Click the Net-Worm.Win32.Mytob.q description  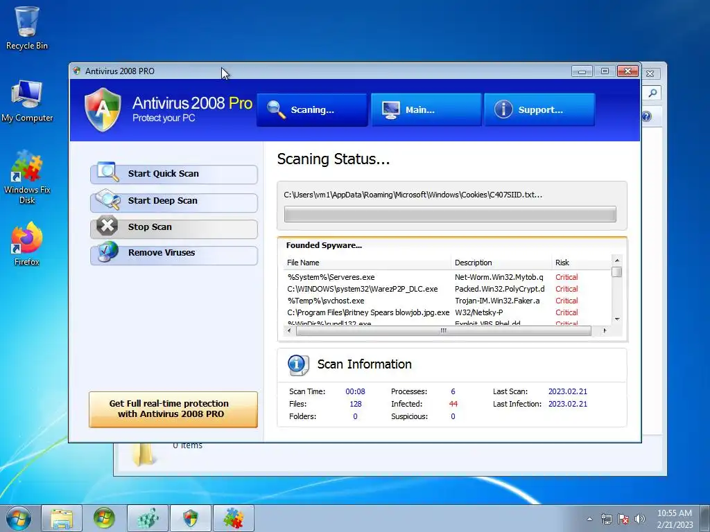(x=499, y=277)
